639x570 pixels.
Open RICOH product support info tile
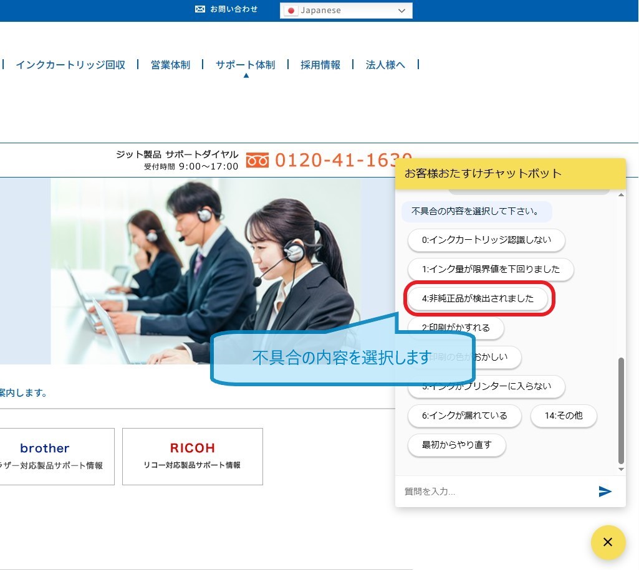point(192,456)
